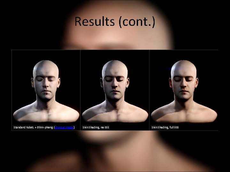Open the blue hyperlink in the Blinn-phong caption
Image resolution: width=230 pixels, height=172 pixels.
(64, 127)
